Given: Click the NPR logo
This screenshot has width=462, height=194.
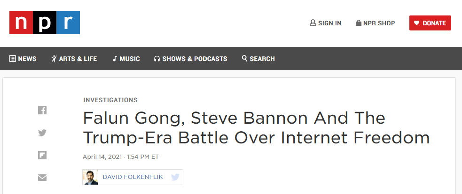Looking at the screenshot, I should point(45,23).
